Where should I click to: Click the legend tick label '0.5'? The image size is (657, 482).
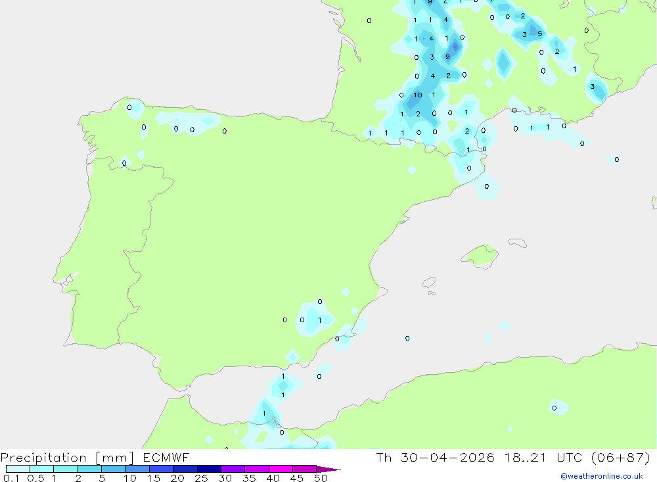pyautogui.click(x=35, y=478)
